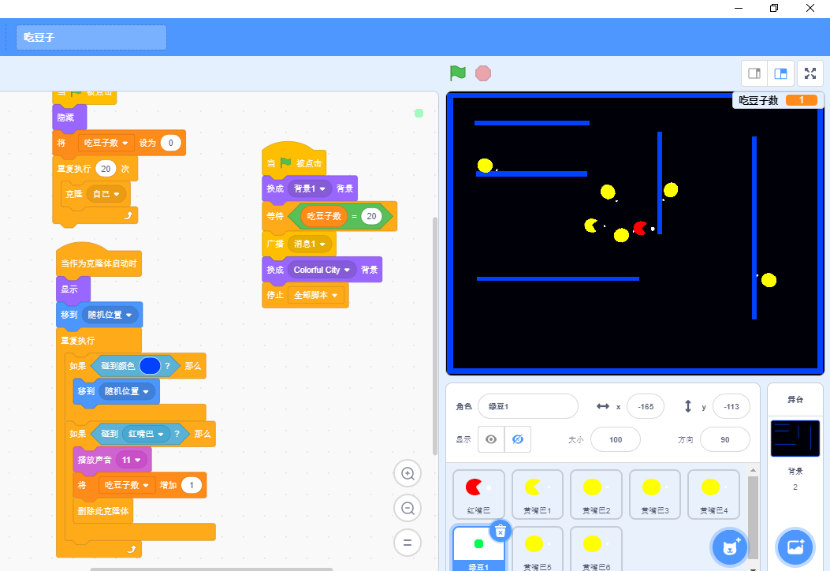Edit the sprite y position field -113
Screen dimensions: 830x571
[731, 407]
